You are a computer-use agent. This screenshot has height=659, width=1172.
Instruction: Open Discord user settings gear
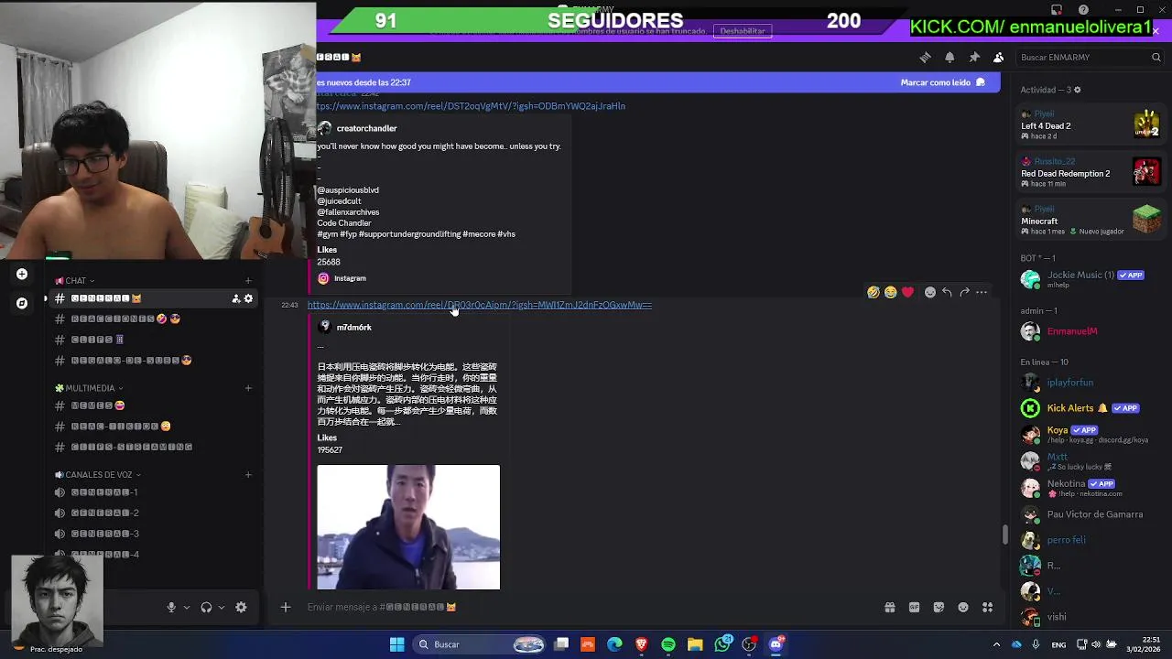click(x=241, y=607)
